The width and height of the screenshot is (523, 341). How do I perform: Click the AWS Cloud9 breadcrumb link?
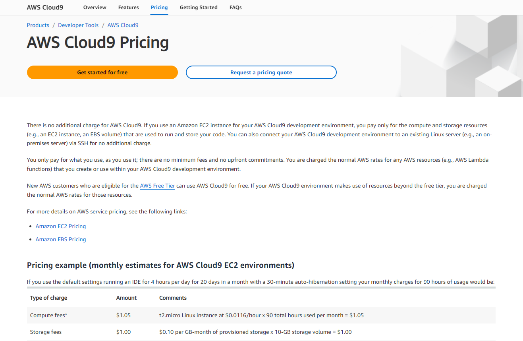[123, 25]
